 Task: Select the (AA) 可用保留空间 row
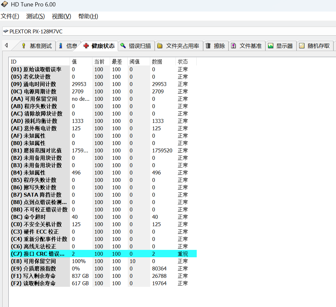click(103, 99)
